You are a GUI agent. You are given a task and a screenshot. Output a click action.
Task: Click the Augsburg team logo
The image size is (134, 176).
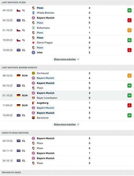tap(33, 103)
